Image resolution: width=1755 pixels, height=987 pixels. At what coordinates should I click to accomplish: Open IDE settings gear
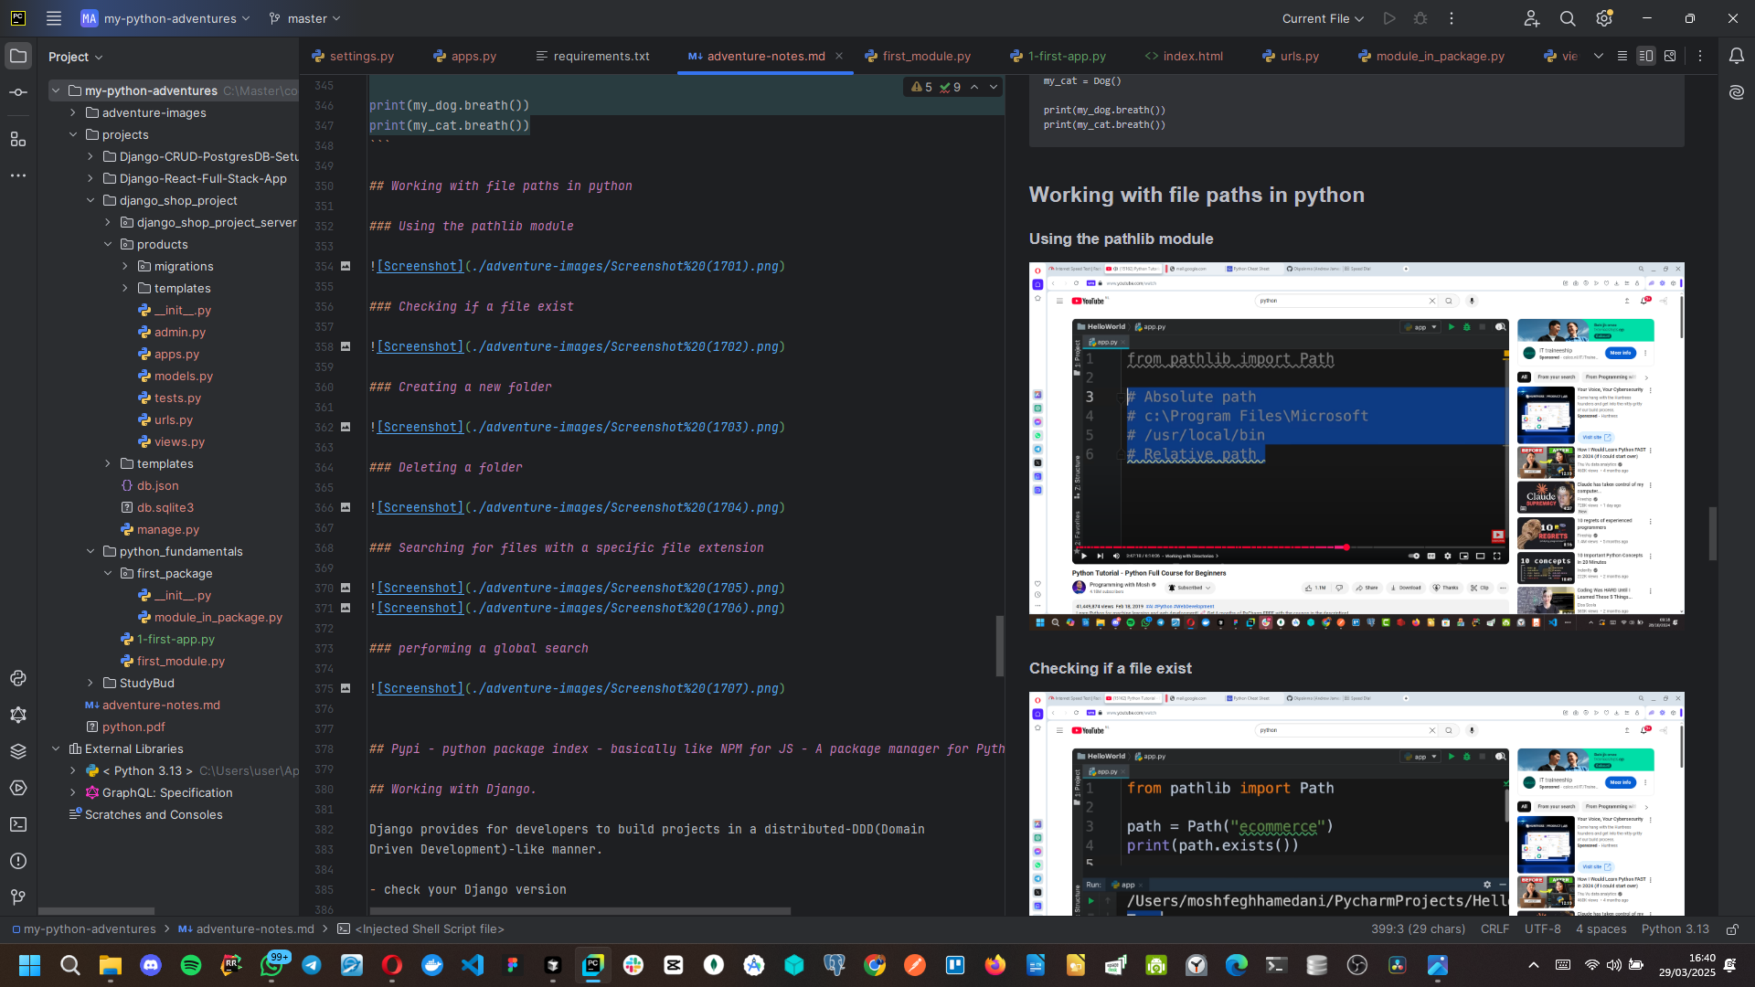[1604, 18]
